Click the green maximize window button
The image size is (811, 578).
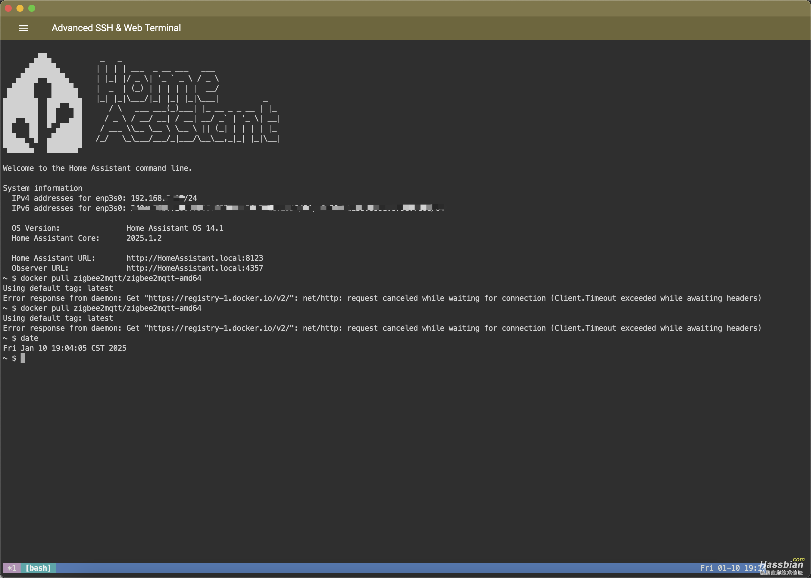click(32, 8)
